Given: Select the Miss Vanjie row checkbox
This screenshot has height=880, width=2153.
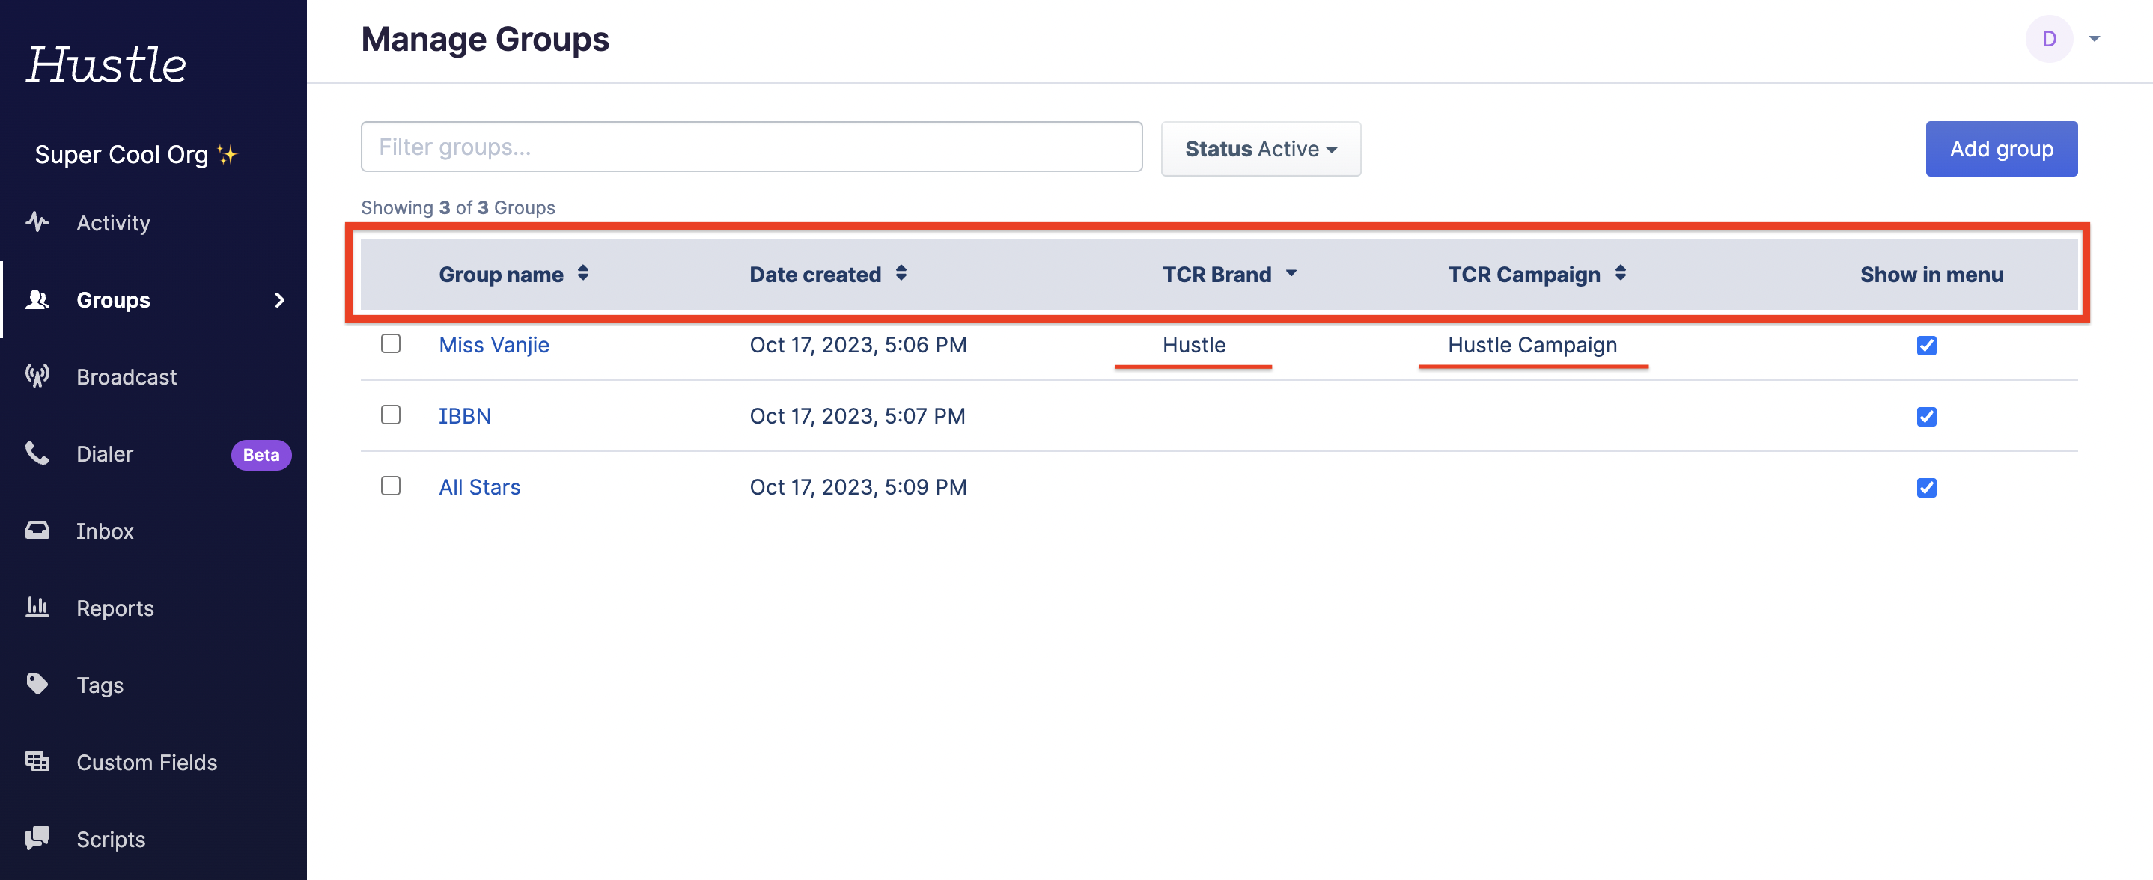Looking at the screenshot, I should coord(390,344).
